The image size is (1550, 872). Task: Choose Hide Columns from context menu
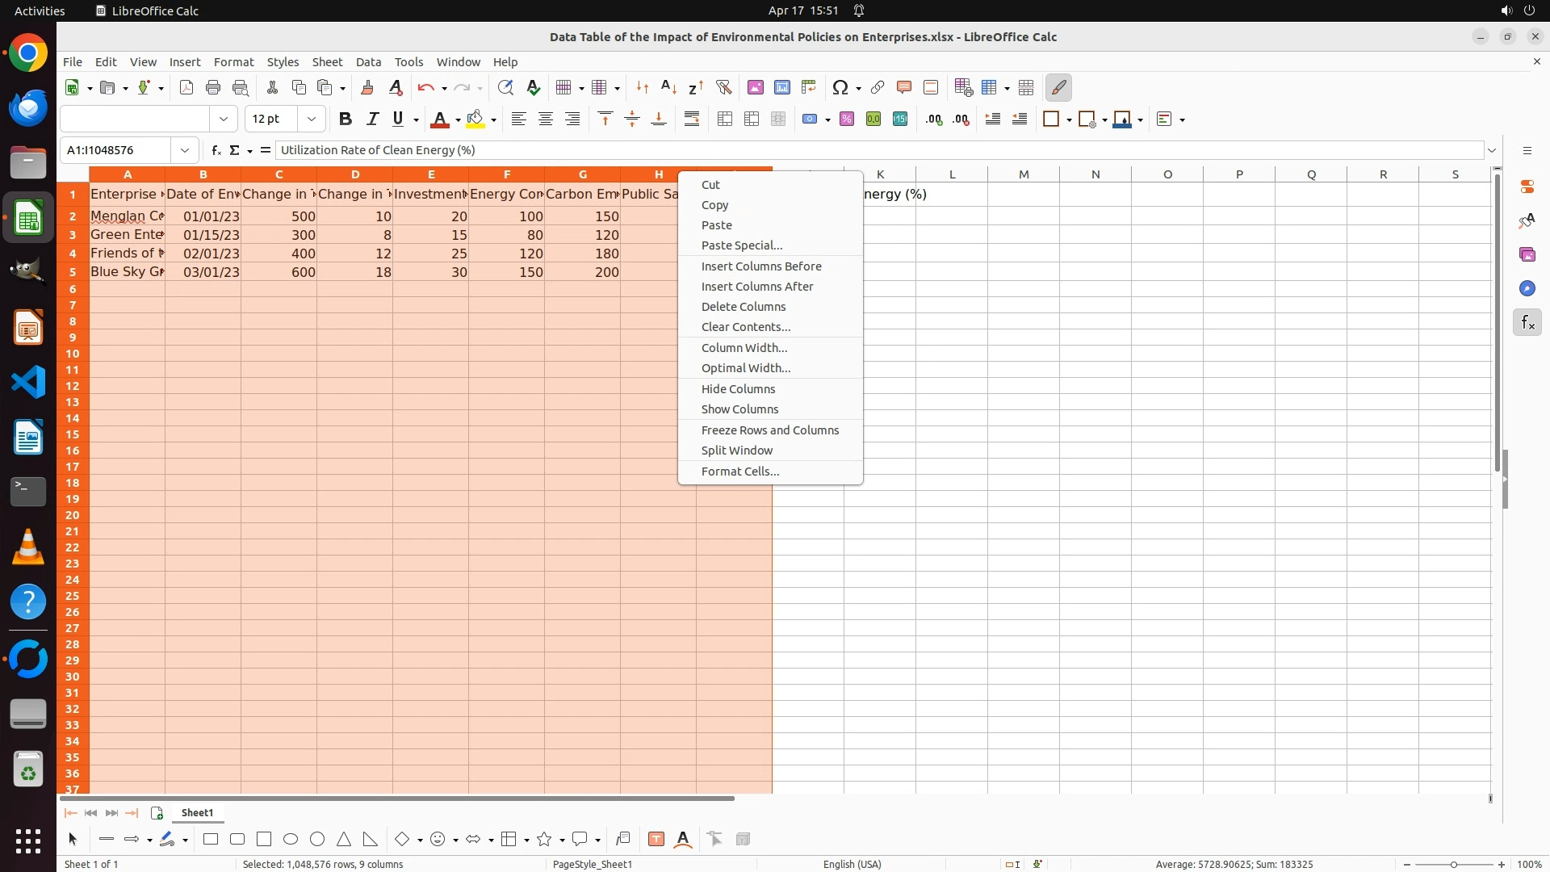(738, 388)
